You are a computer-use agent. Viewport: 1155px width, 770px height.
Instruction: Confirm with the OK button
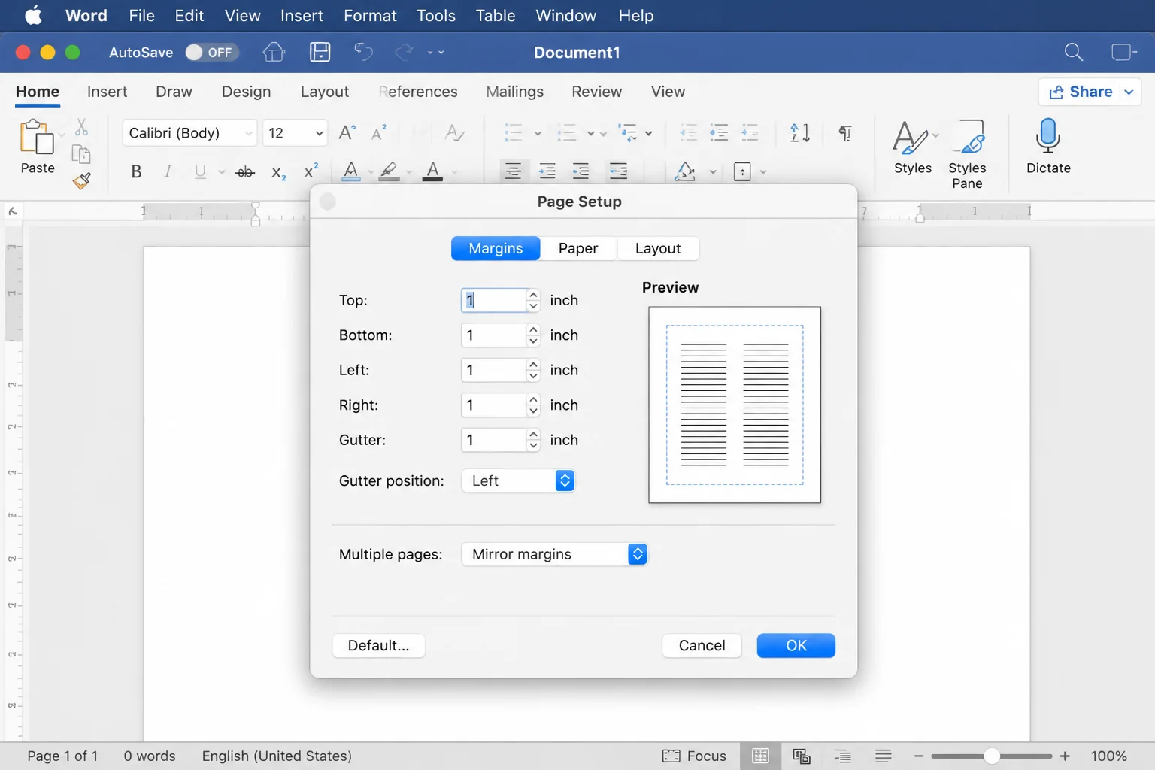coord(796,645)
